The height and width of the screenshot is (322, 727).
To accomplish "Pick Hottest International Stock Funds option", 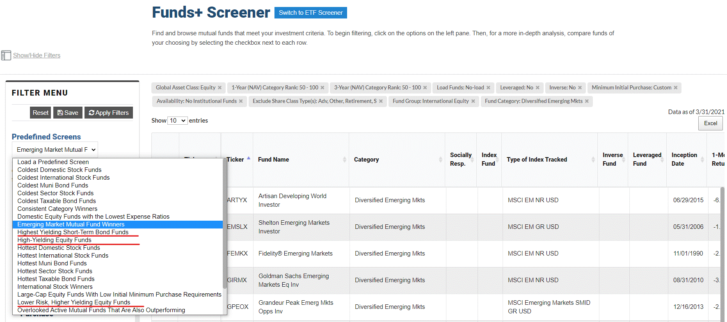I will tap(118, 256).
